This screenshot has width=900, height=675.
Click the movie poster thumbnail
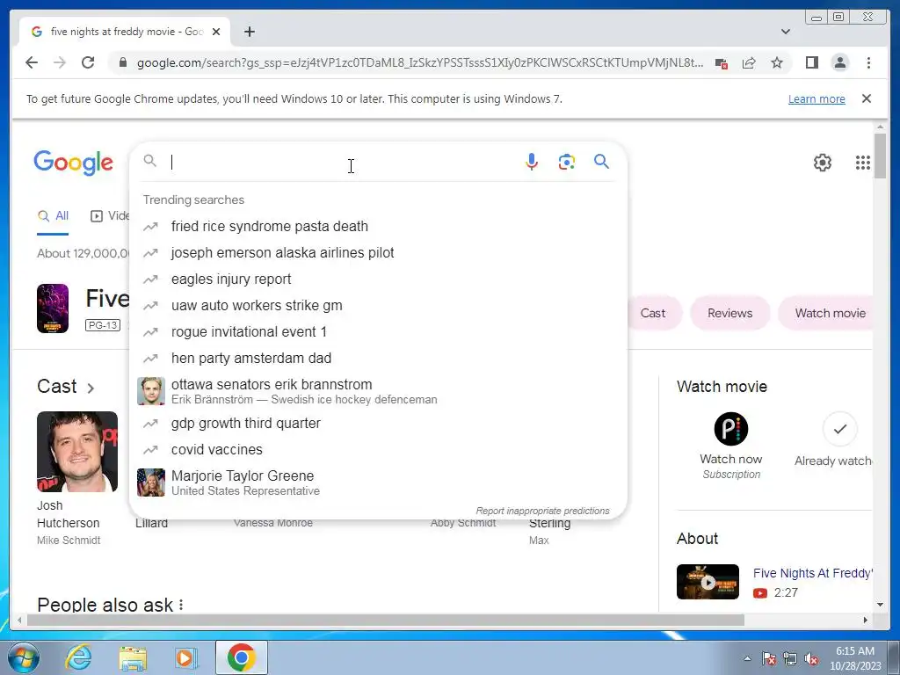pyautogui.click(x=53, y=308)
